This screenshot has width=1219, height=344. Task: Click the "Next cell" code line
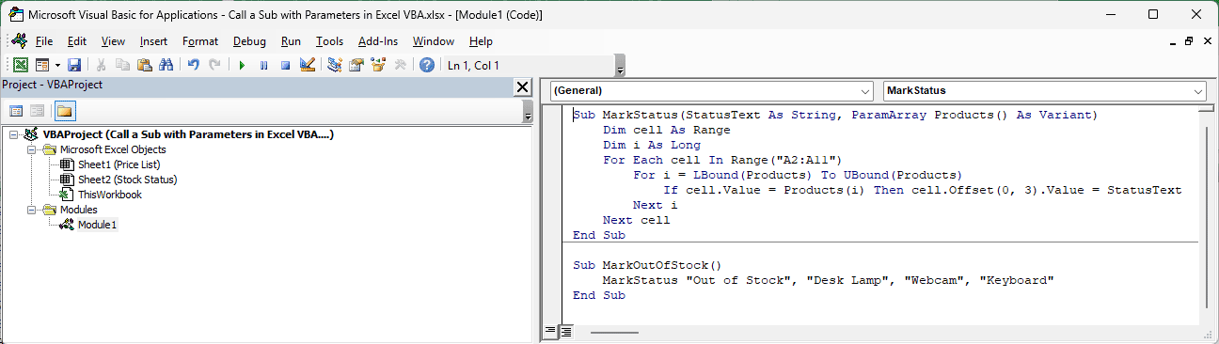point(637,220)
